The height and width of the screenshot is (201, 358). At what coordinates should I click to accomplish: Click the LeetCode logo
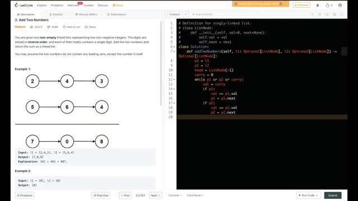click(x=23, y=5)
